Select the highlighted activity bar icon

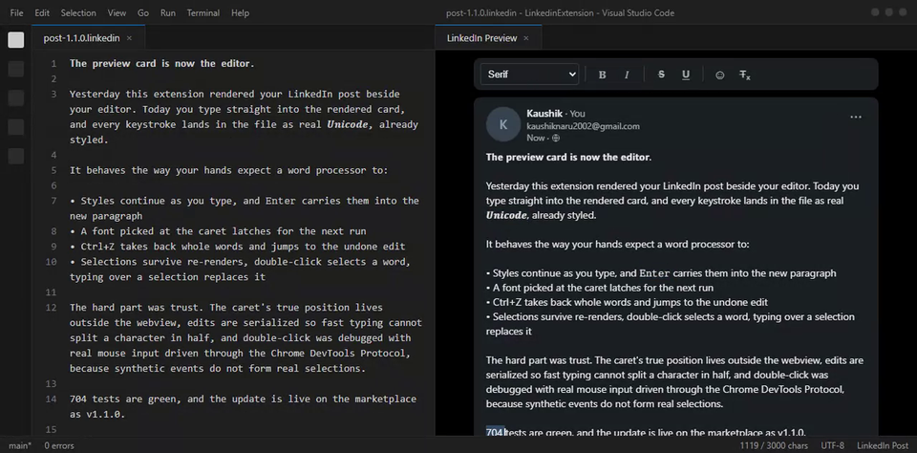pos(16,40)
